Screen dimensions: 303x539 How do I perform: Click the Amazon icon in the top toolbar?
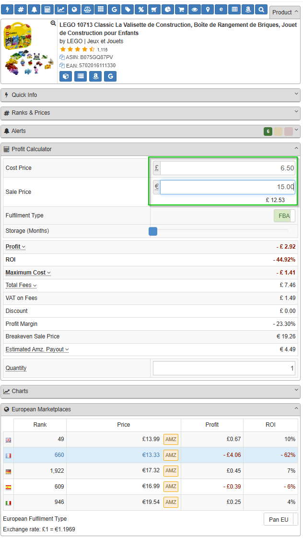[248, 9]
